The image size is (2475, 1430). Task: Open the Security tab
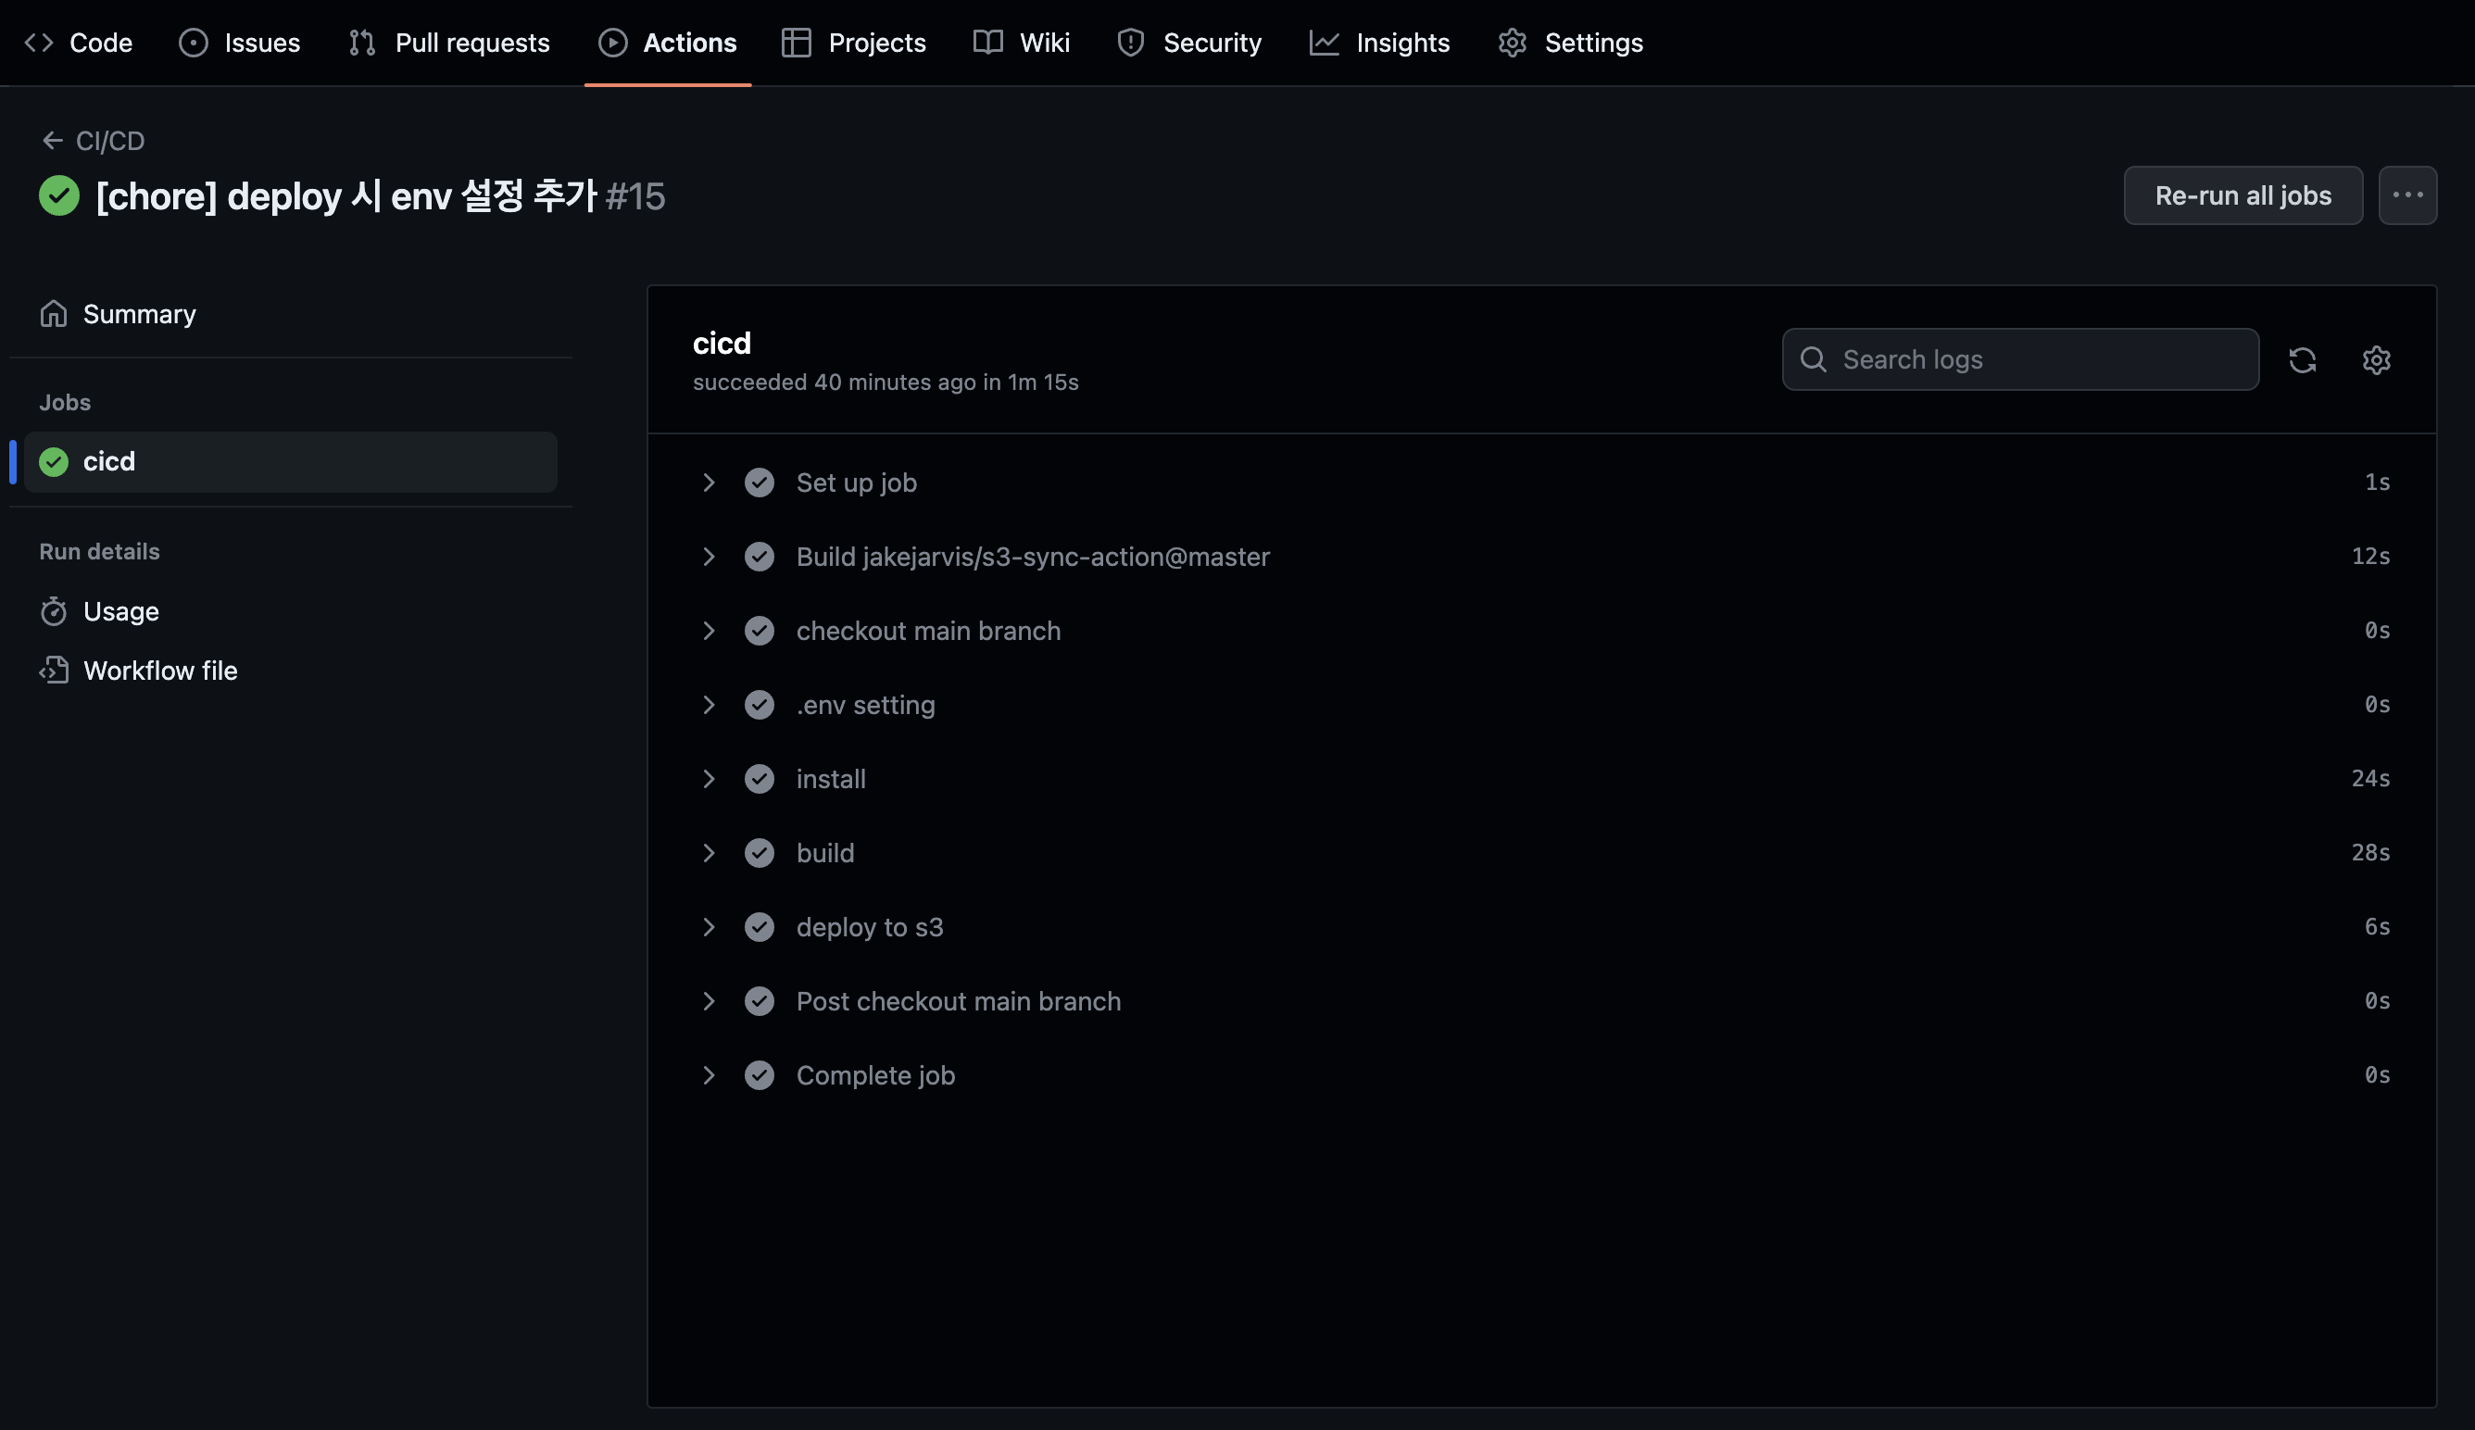coord(1189,43)
